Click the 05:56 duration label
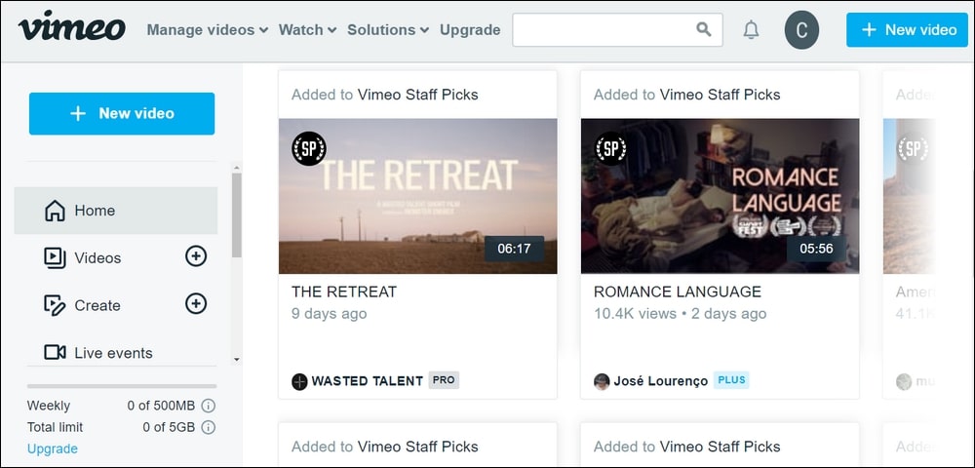Viewport: 975px width, 468px height. pos(816,249)
